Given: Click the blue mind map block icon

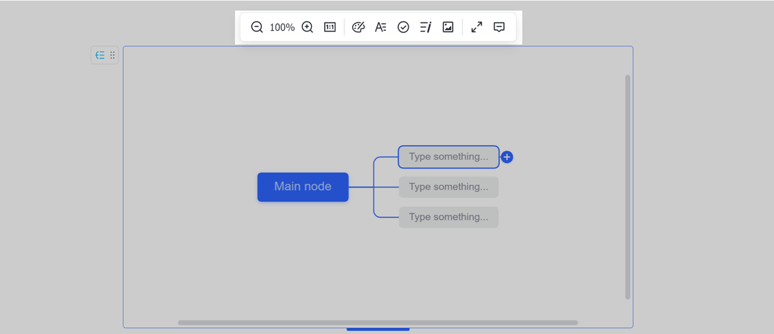Looking at the screenshot, I should pos(100,55).
